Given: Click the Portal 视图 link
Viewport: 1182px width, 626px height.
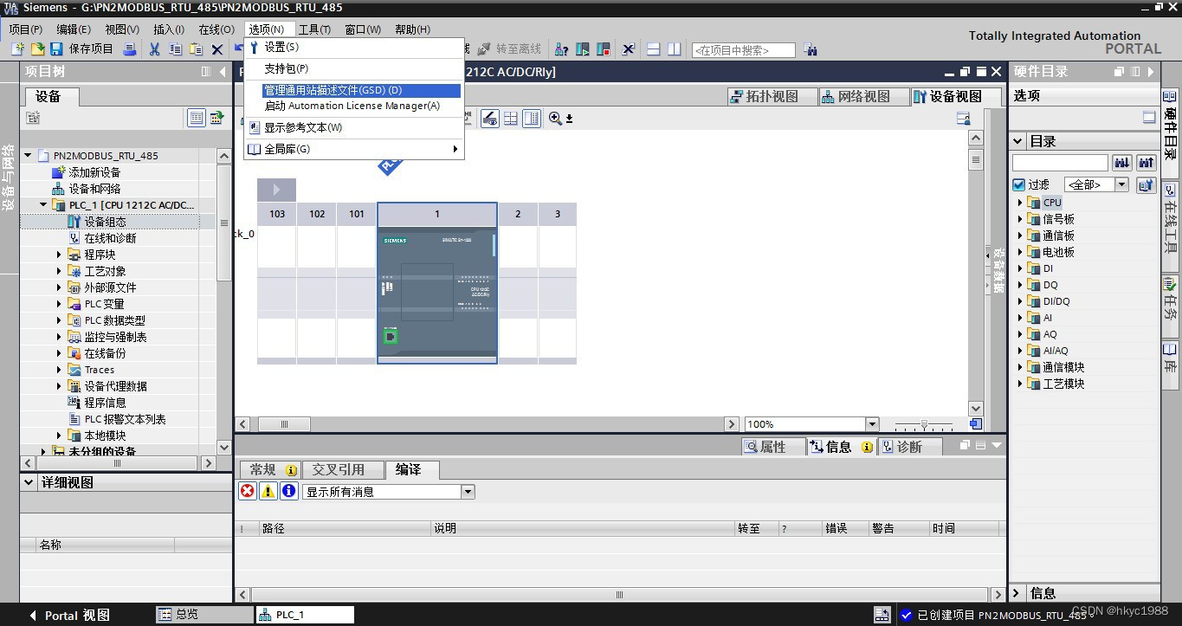Looking at the screenshot, I should tap(69, 615).
